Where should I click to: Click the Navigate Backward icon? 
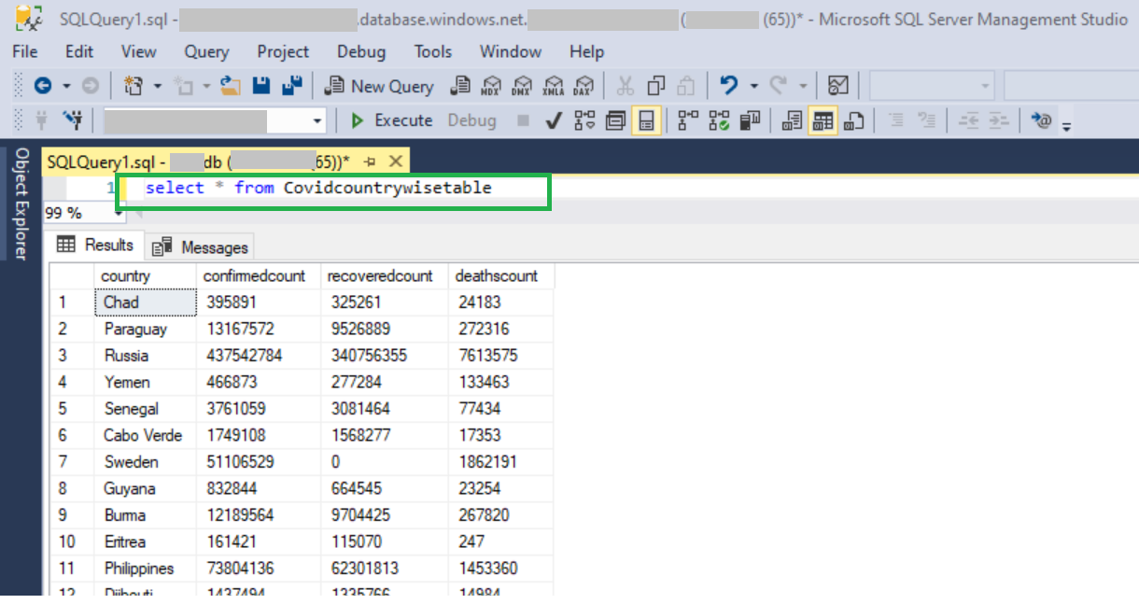point(43,86)
